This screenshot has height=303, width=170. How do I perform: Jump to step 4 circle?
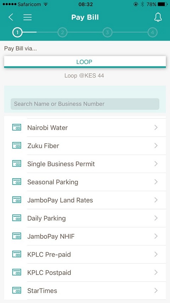tap(152, 32)
